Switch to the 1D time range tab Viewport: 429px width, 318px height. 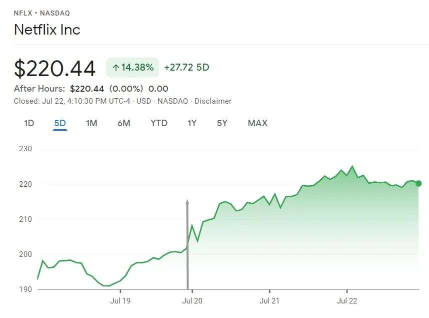pyautogui.click(x=29, y=123)
